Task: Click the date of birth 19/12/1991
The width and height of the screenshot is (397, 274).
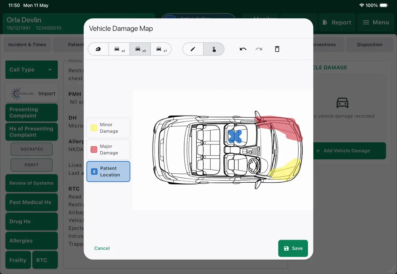Action: point(19,28)
